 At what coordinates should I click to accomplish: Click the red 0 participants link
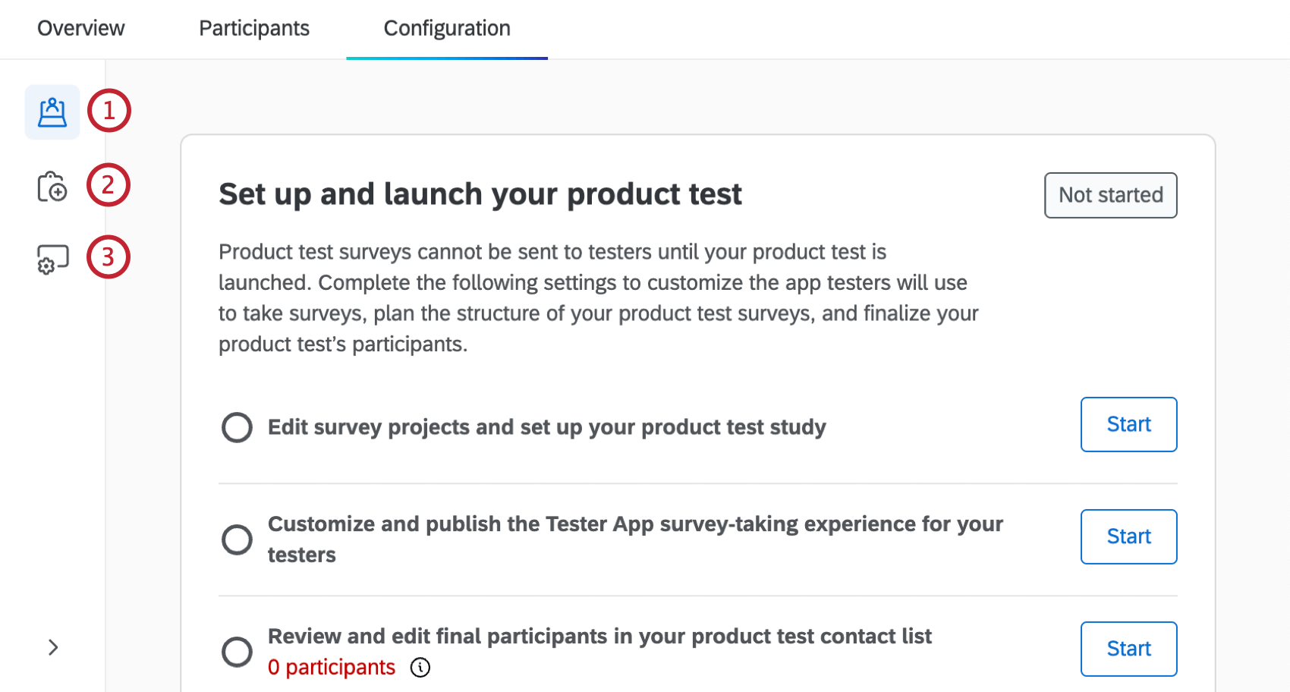click(x=332, y=667)
